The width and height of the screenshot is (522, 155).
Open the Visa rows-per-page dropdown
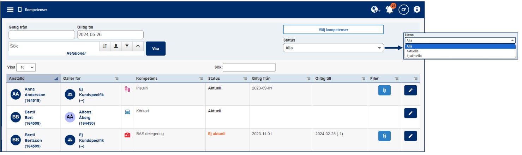[x=26, y=67]
